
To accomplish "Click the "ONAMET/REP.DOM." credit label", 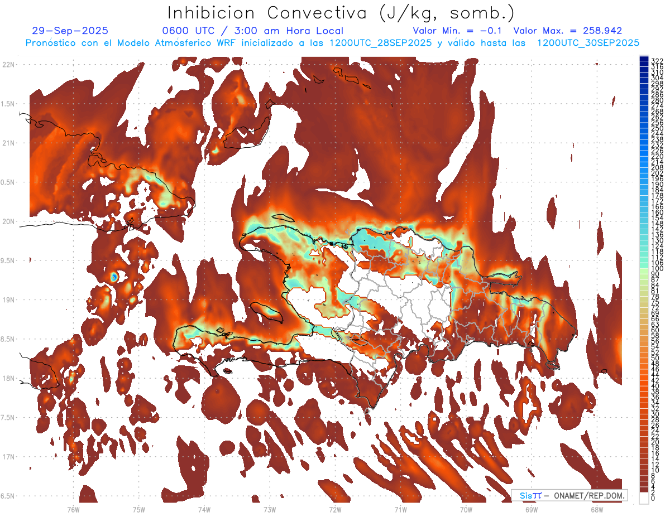I will click(590, 495).
